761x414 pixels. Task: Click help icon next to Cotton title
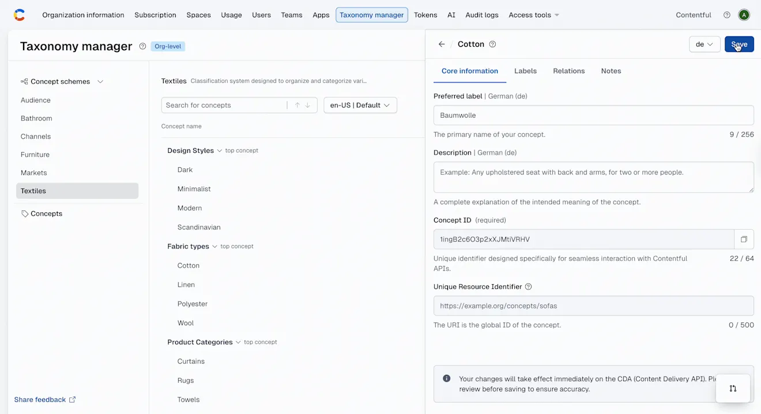pos(492,44)
